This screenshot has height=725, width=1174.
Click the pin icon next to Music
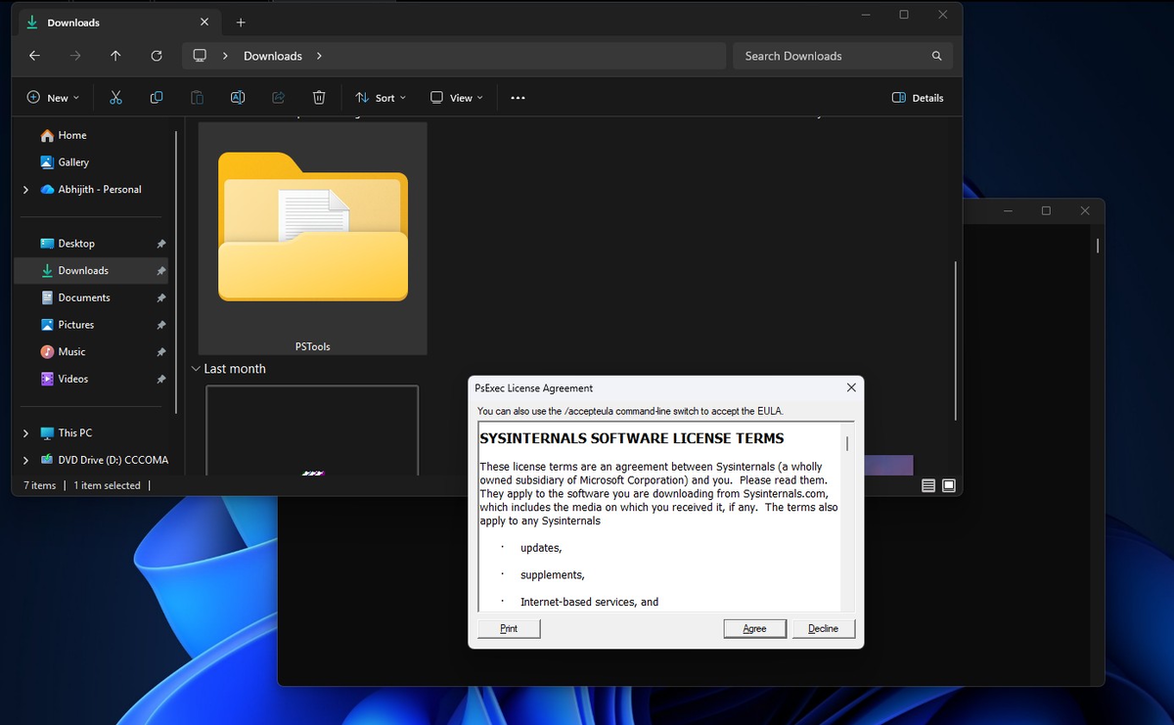coord(161,352)
